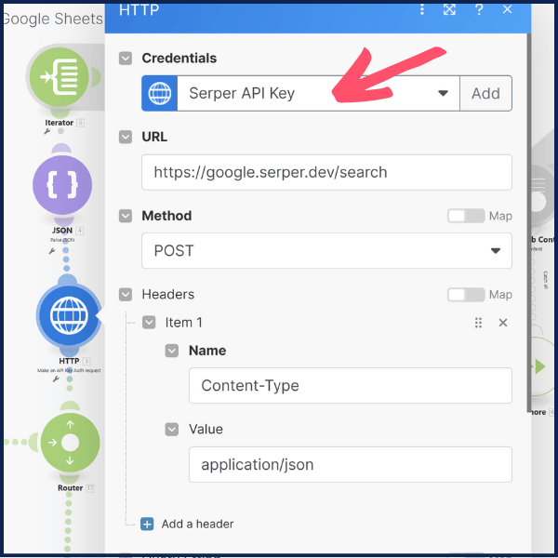Click the wrench under JSON module
558x558 pixels.
[x=52, y=251]
